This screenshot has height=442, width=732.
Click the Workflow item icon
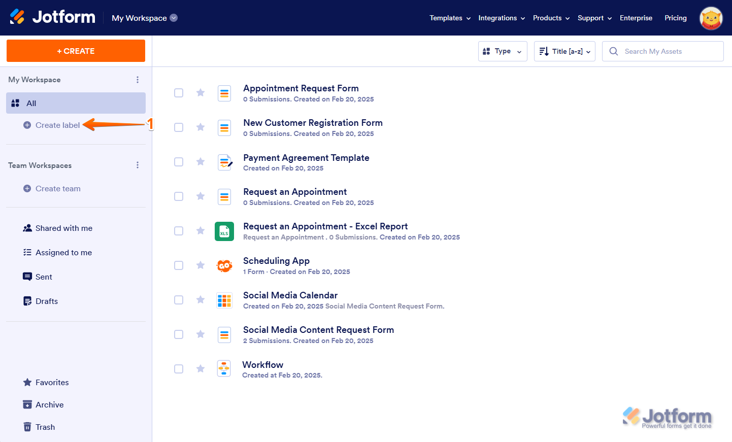224,369
